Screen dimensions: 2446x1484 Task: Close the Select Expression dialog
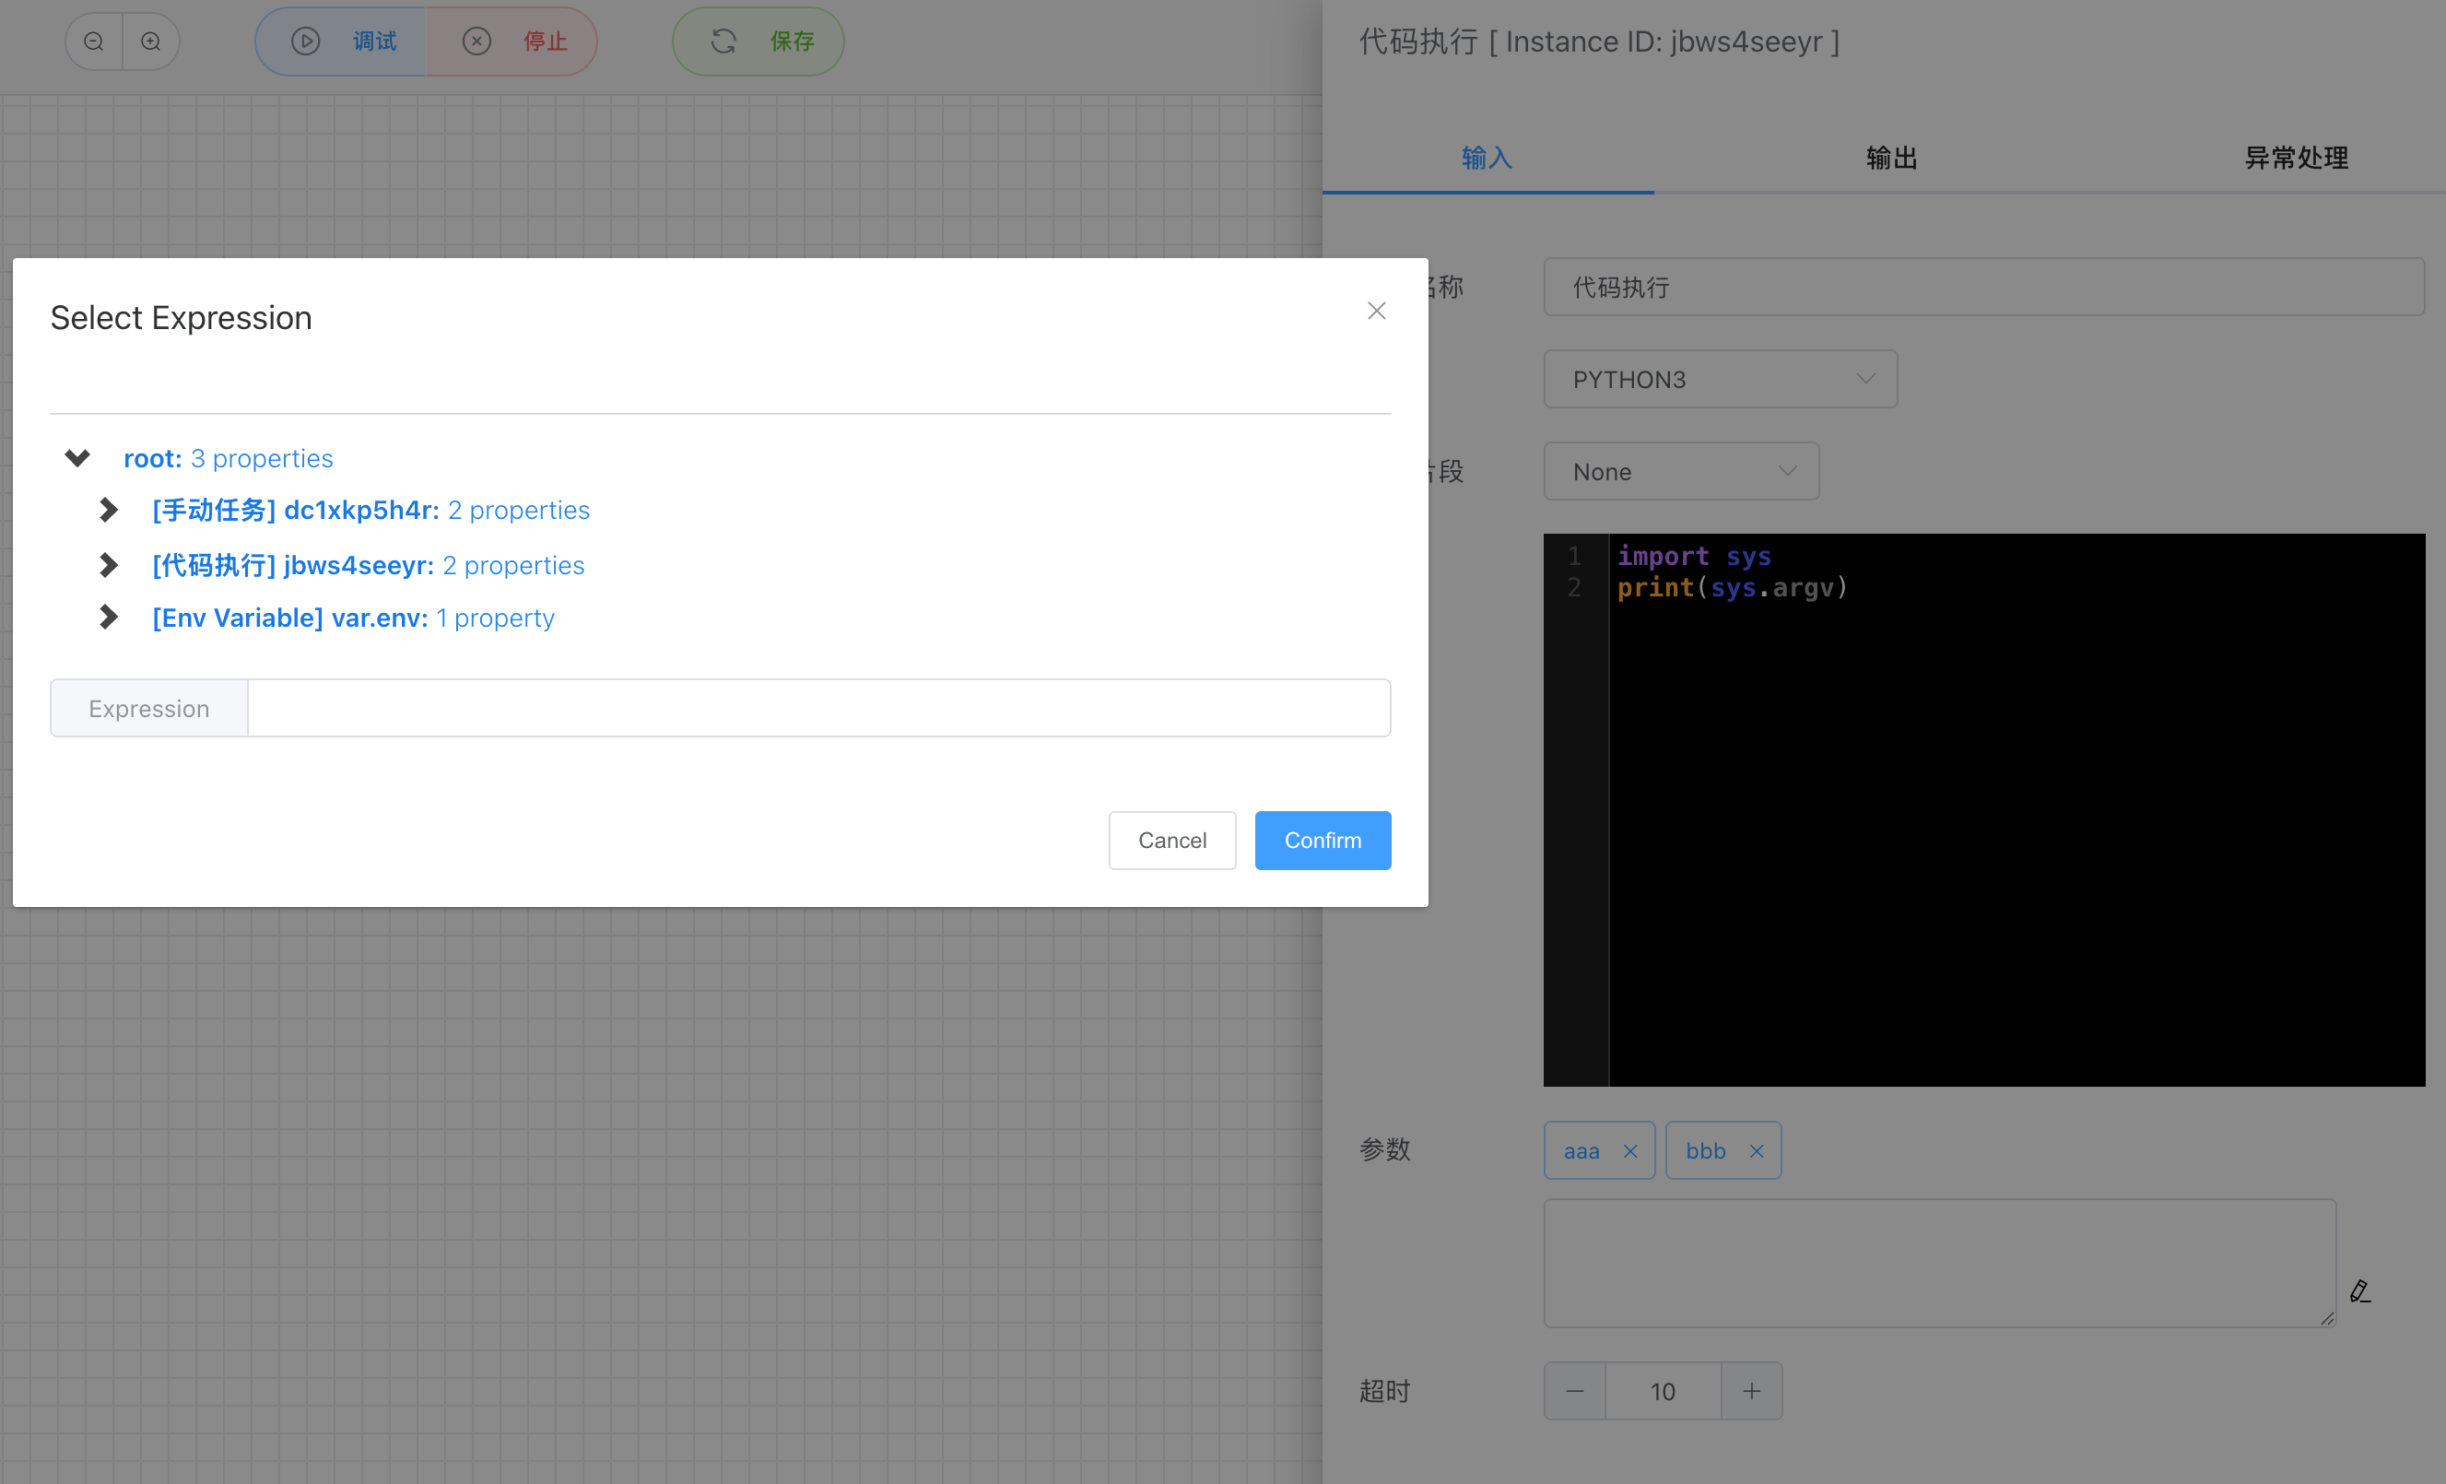1376,311
